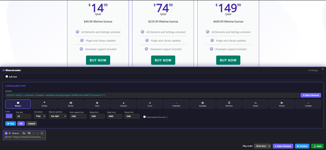
Task: Click the Anim speed field
Action: tap(78, 116)
